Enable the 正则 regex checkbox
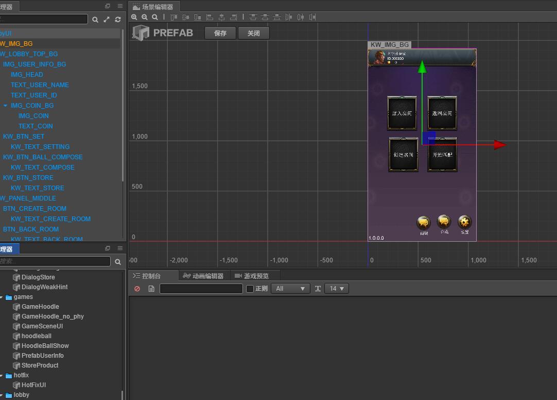The width and height of the screenshot is (557, 400). pyautogui.click(x=250, y=289)
